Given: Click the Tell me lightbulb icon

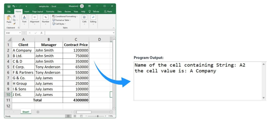Looking at the screenshot, I should [x=90, y=12].
